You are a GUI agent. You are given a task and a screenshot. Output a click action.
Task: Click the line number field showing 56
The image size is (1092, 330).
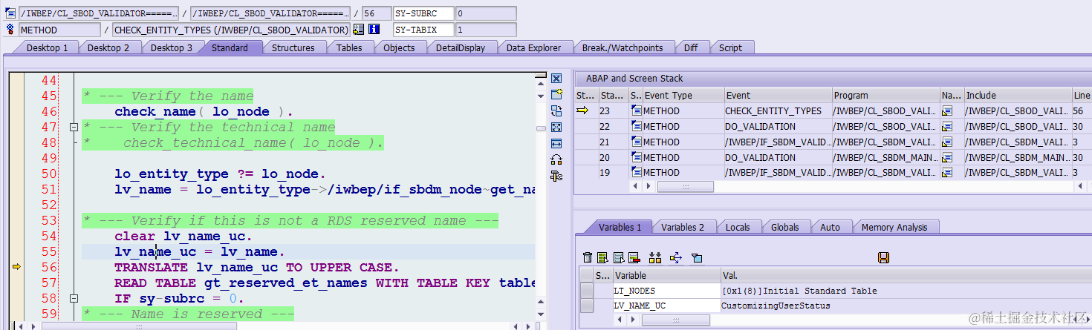(376, 13)
